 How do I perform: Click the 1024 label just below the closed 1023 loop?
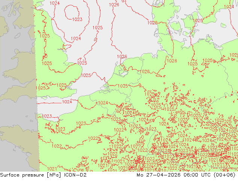coord(76,39)
